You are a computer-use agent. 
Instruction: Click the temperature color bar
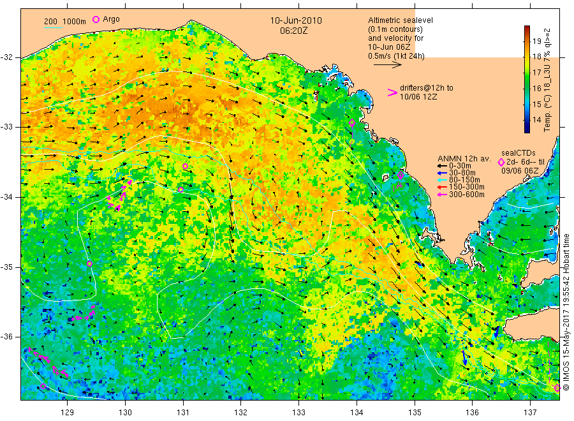click(527, 79)
